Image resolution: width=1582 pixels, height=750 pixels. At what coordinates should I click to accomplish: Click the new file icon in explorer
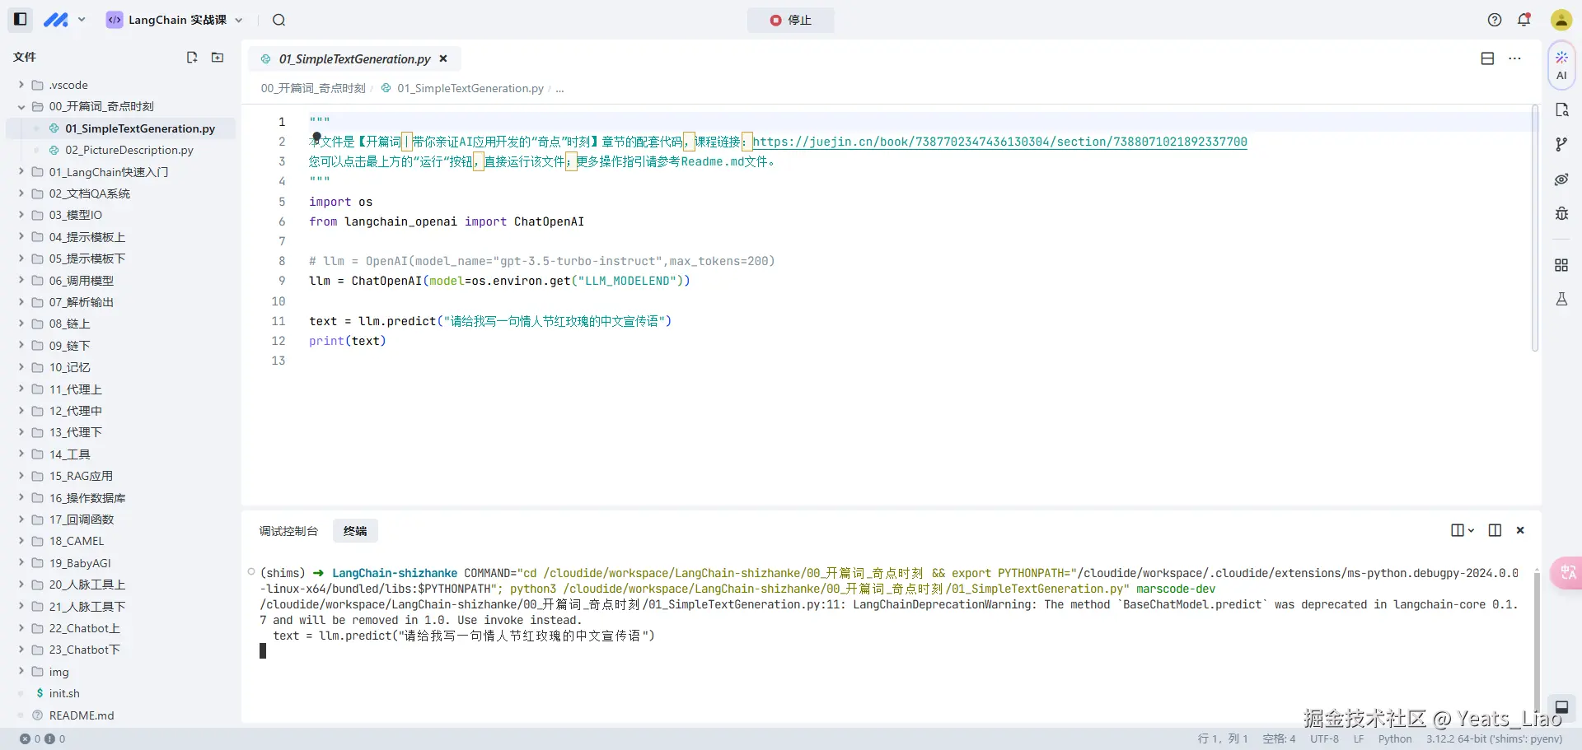(x=192, y=57)
